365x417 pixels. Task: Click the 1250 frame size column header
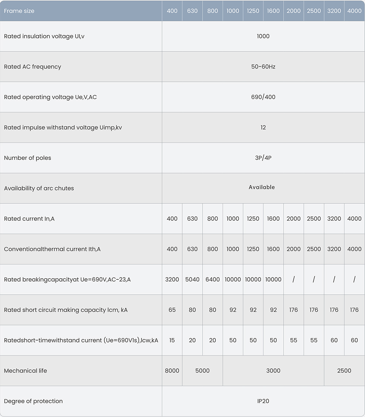point(253,11)
